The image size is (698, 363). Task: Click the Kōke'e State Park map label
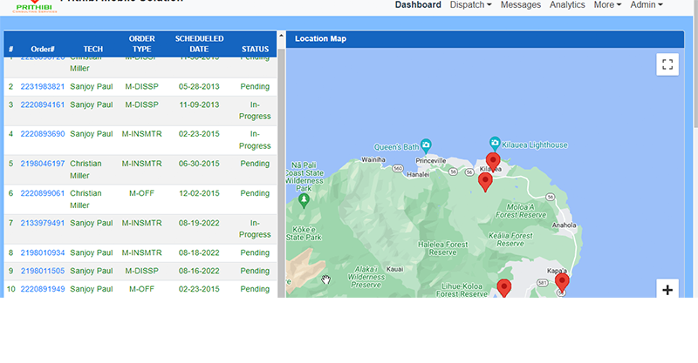(304, 233)
